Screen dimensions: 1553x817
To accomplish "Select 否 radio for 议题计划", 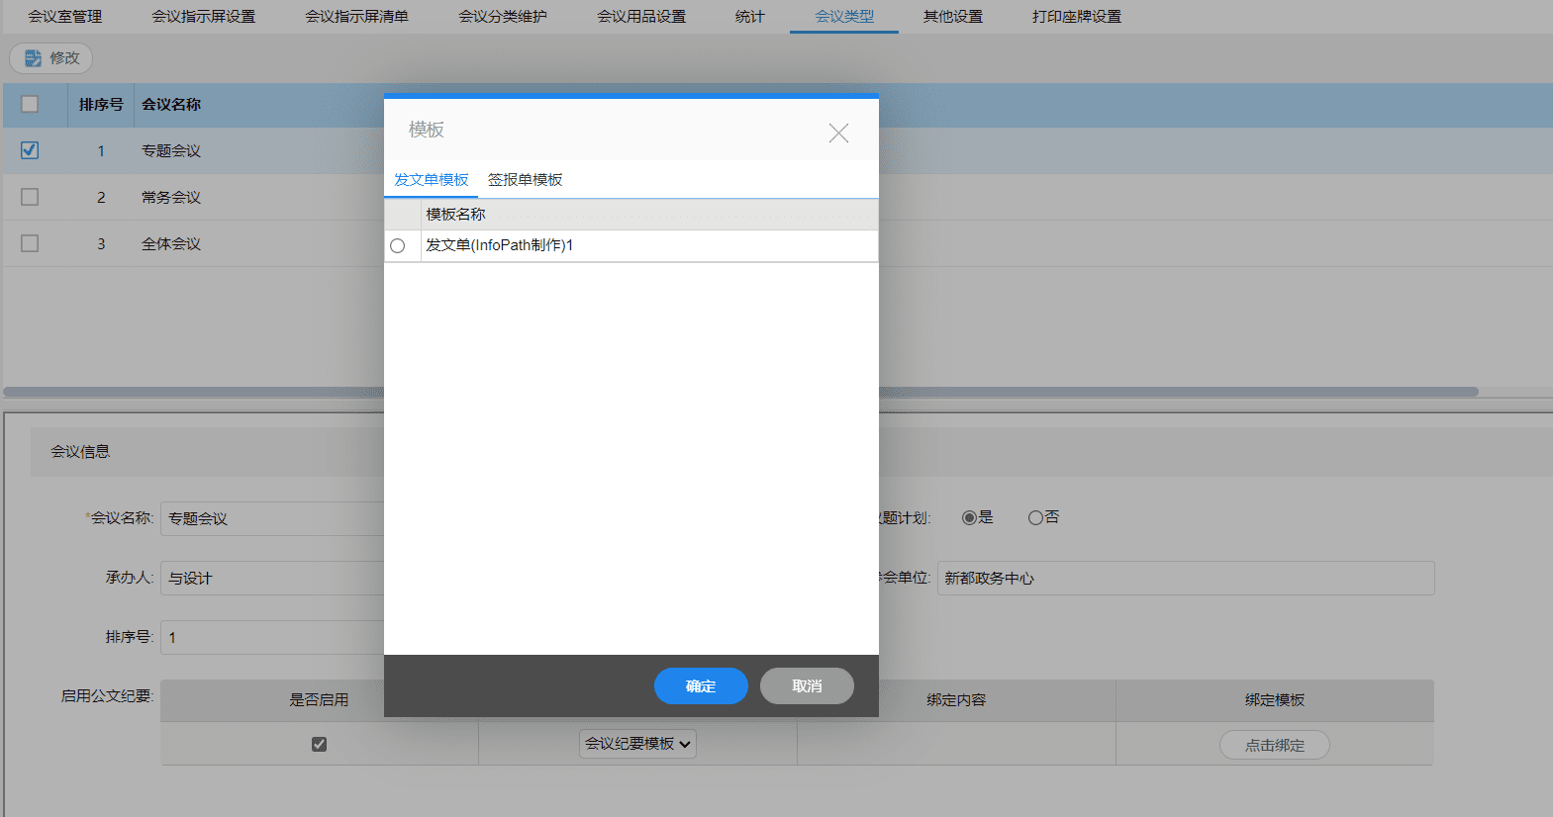I will [1035, 517].
